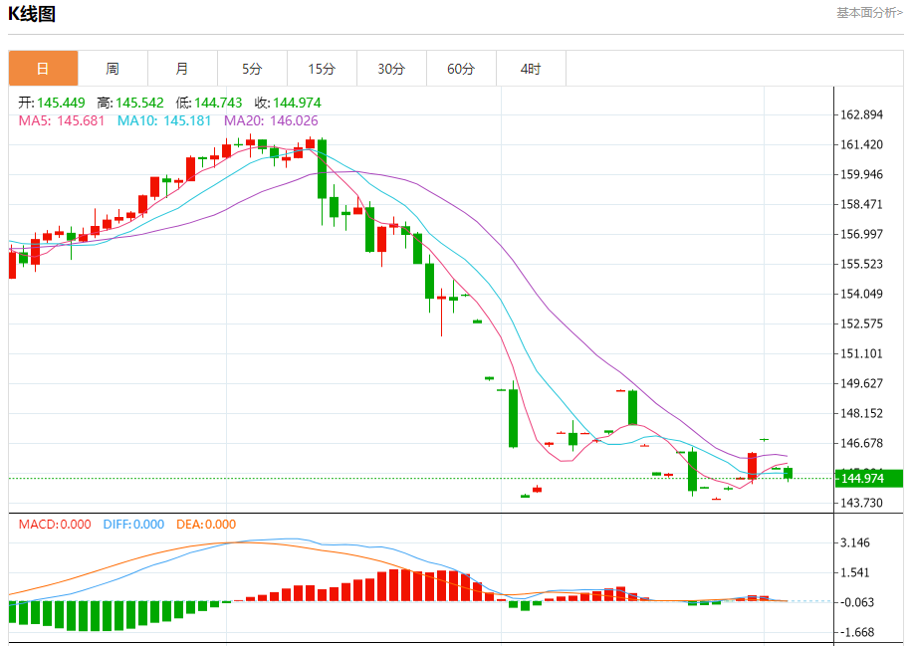Open the 60分 interval tab
The width and height of the screenshot is (910, 646).
point(461,69)
